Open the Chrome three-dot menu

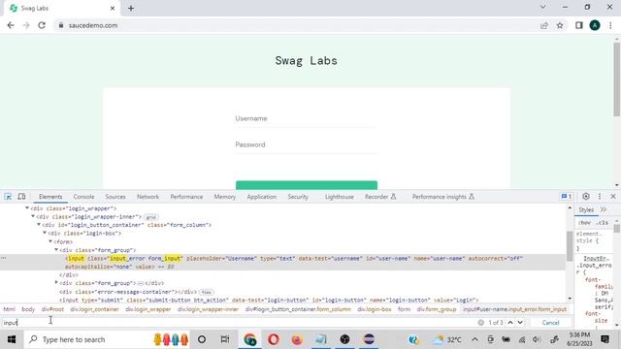610,25
